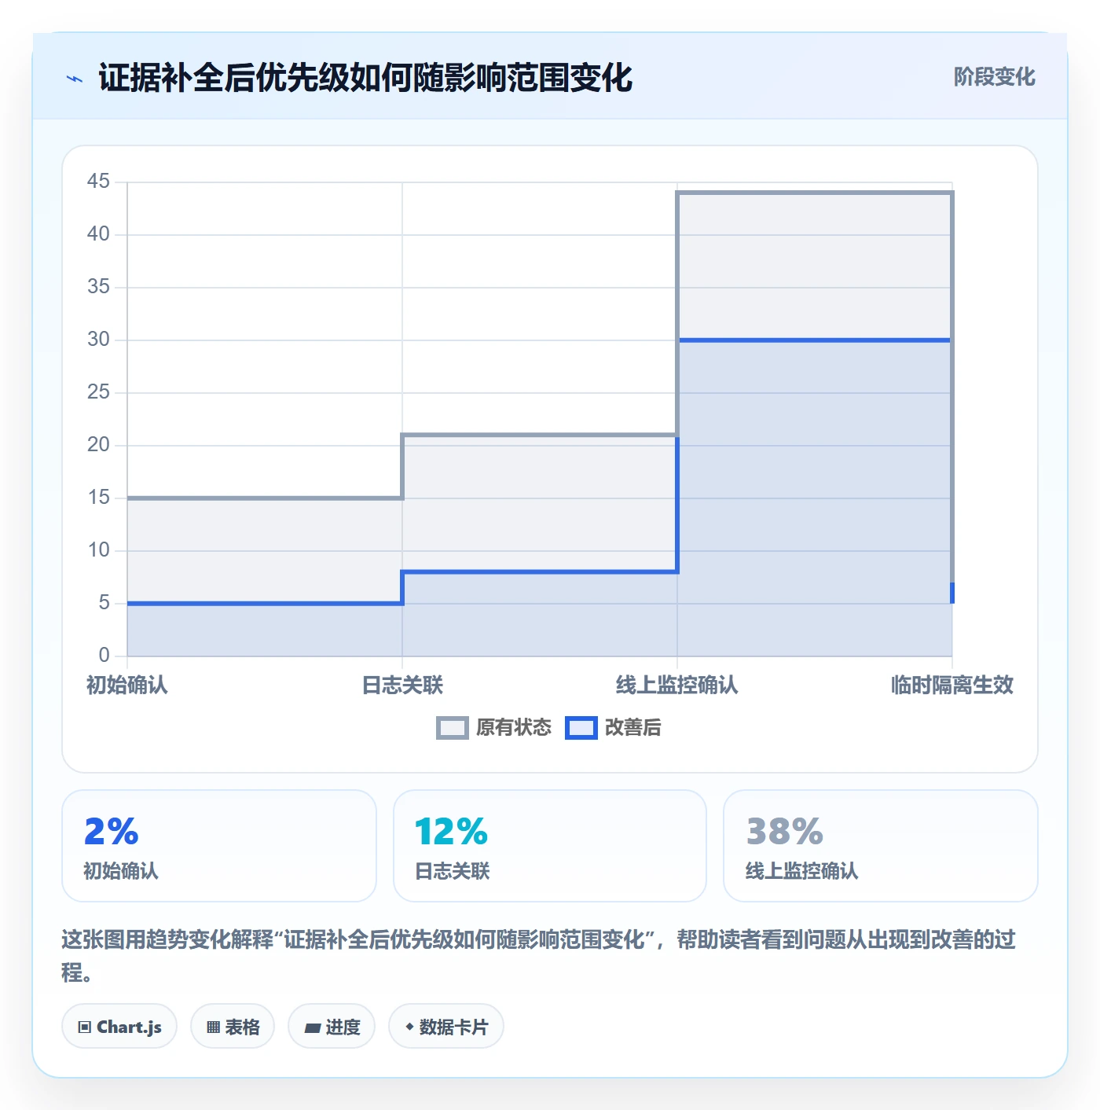Click the bar icon in 进度 chip
1100x1110 pixels.
point(312,1027)
